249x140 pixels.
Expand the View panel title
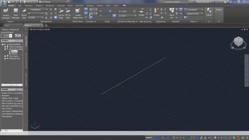193,21
